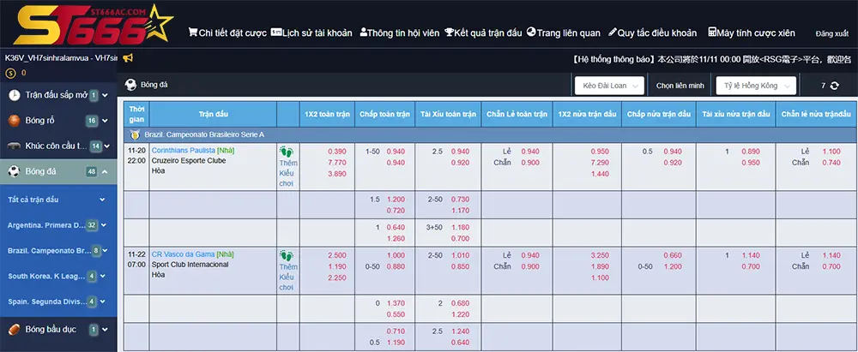The image size is (858, 352).
Task: Expand the Trận đấu sắp mở section
Action: [x=105, y=95]
